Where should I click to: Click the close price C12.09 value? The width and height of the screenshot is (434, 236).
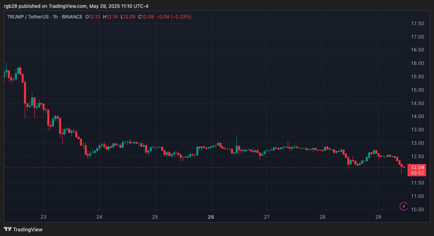(x=146, y=17)
